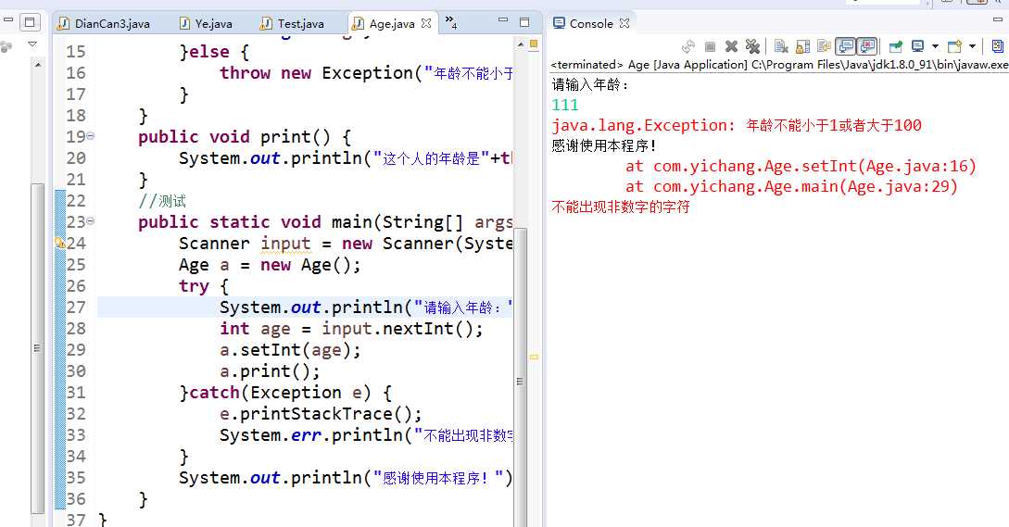
Task: Minimize the editor area
Action: 503,21
